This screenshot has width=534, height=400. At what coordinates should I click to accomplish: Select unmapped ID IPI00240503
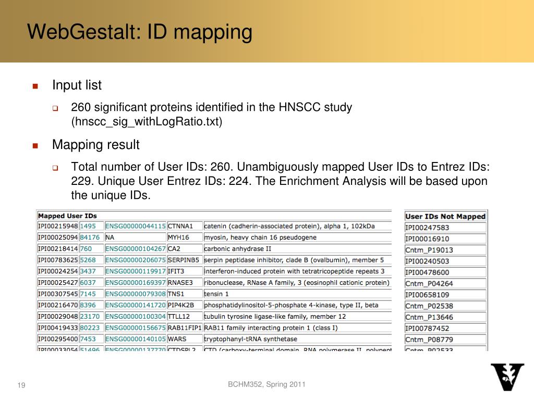pyautogui.click(x=427, y=261)
